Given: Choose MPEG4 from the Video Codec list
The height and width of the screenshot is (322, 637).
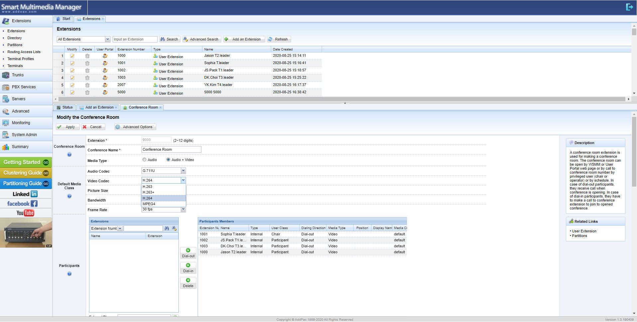Looking at the screenshot, I should 149,204.
